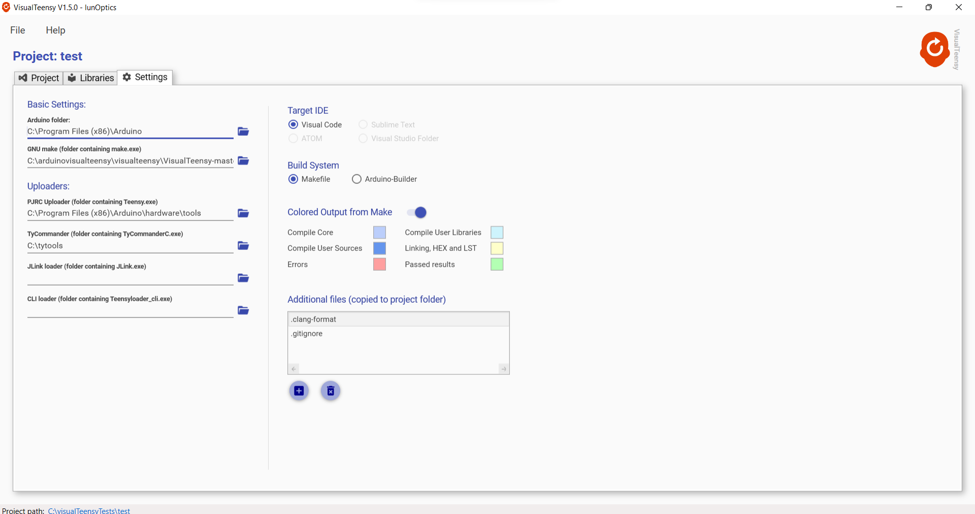Browse for the Arduino folder
The height and width of the screenshot is (514, 975).
click(x=243, y=132)
